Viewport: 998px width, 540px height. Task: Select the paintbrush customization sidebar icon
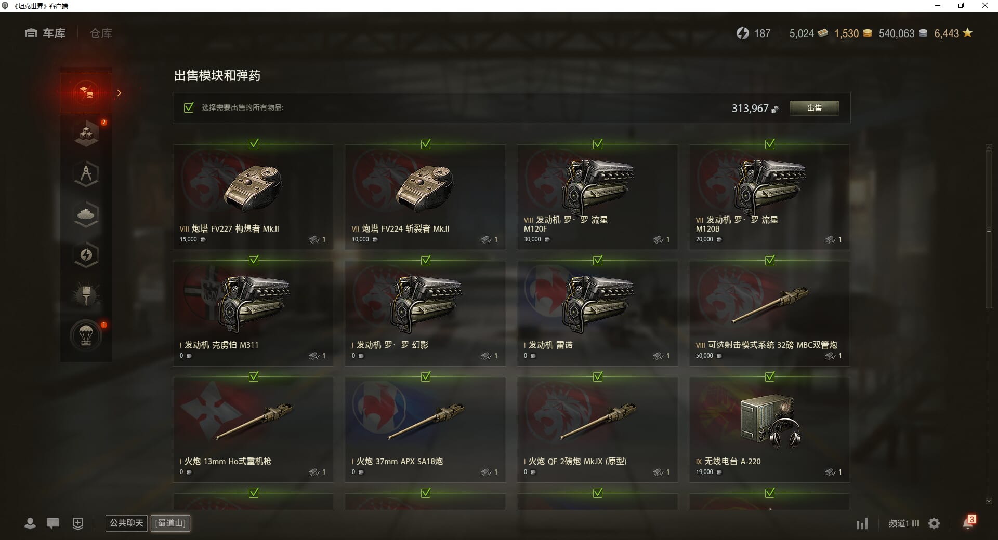click(x=86, y=295)
